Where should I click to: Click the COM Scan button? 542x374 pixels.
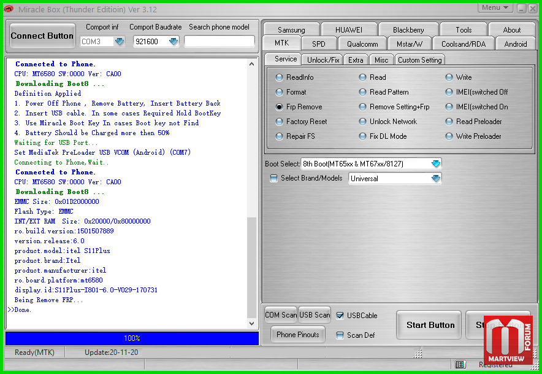pos(281,315)
